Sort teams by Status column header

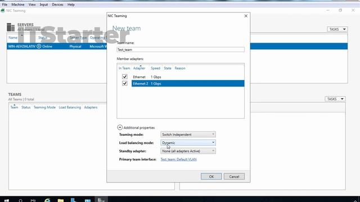[x=26, y=107]
